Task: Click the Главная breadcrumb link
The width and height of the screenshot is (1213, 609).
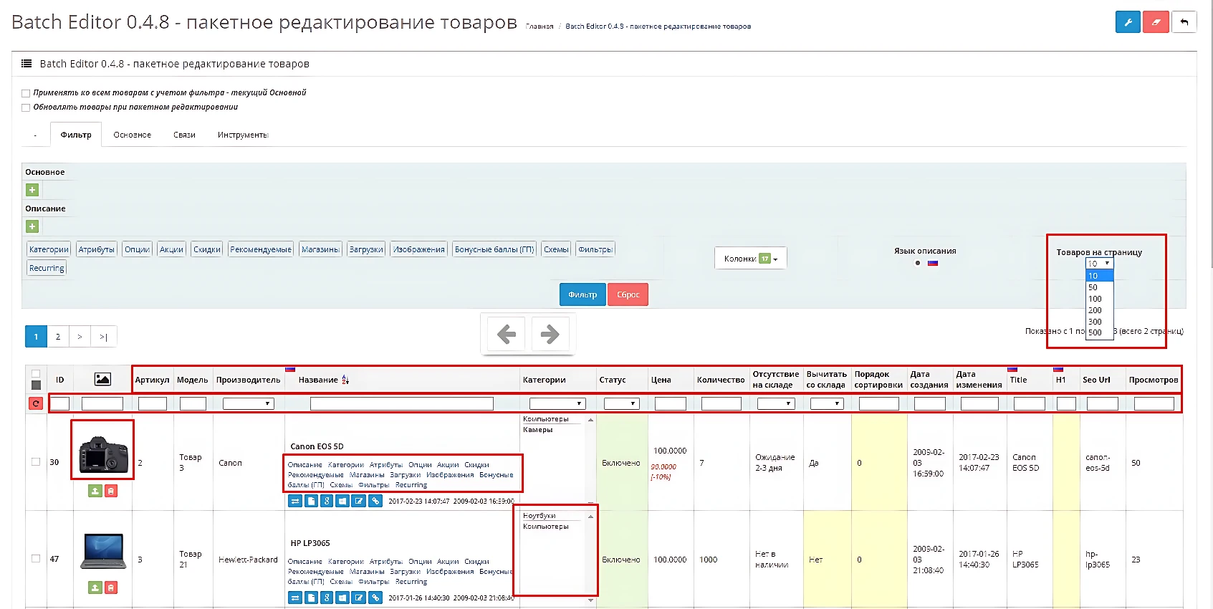Action: [x=540, y=27]
